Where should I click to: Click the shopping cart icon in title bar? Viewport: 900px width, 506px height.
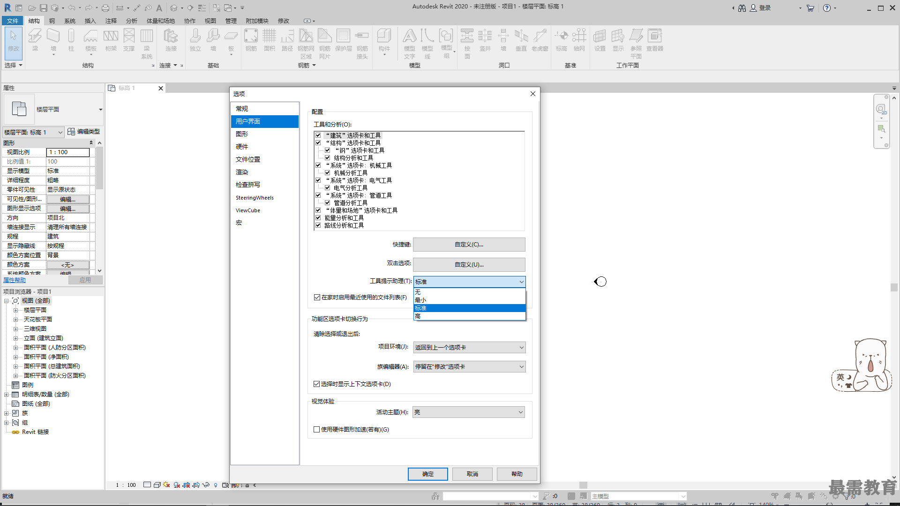click(x=810, y=8)
